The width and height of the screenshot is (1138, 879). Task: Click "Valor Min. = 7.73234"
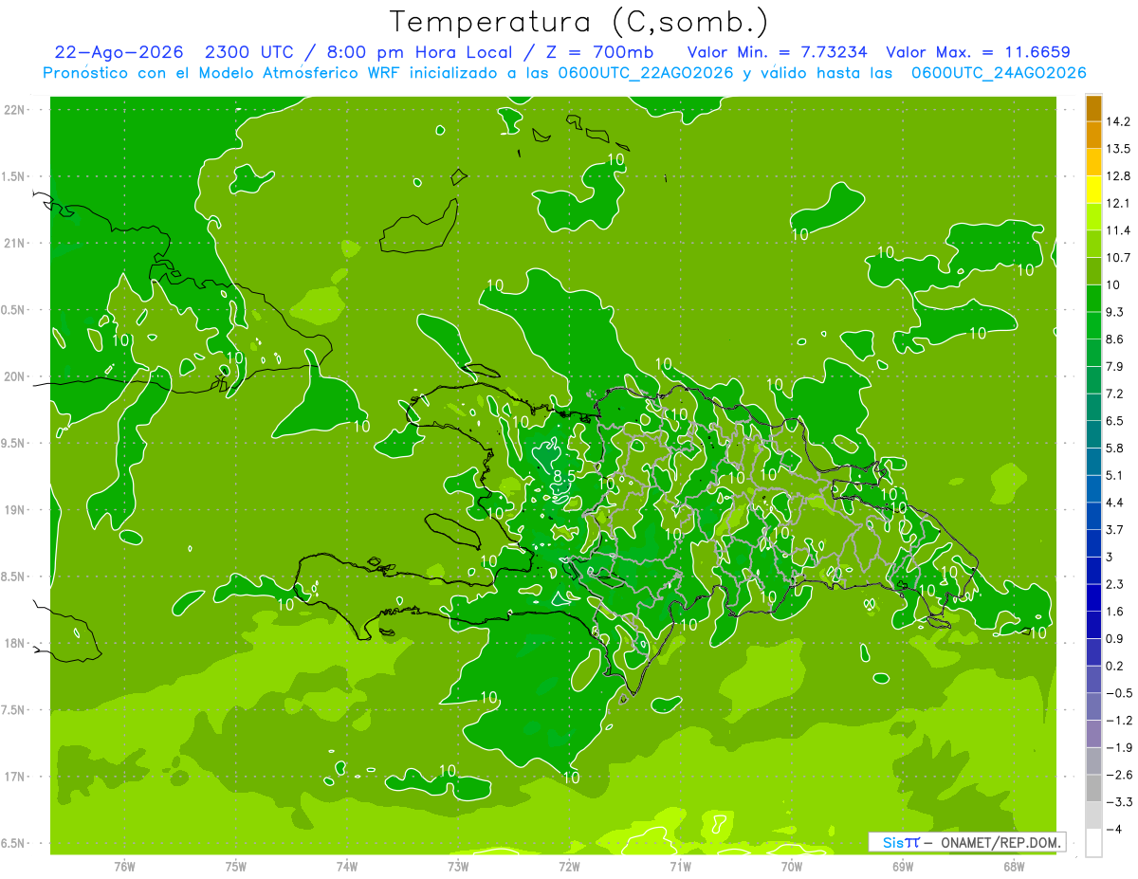tap(777, 52)
